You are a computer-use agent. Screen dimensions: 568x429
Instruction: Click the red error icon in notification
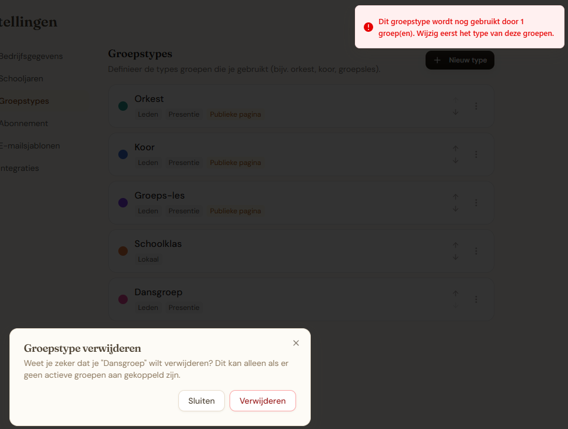[x=368, y=27]
